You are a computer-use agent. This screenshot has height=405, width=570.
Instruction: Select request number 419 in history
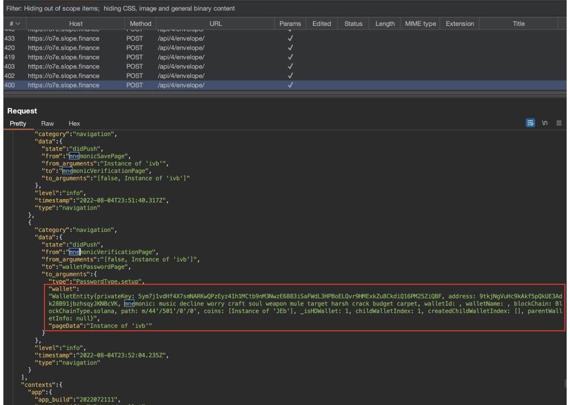(9, 57)
